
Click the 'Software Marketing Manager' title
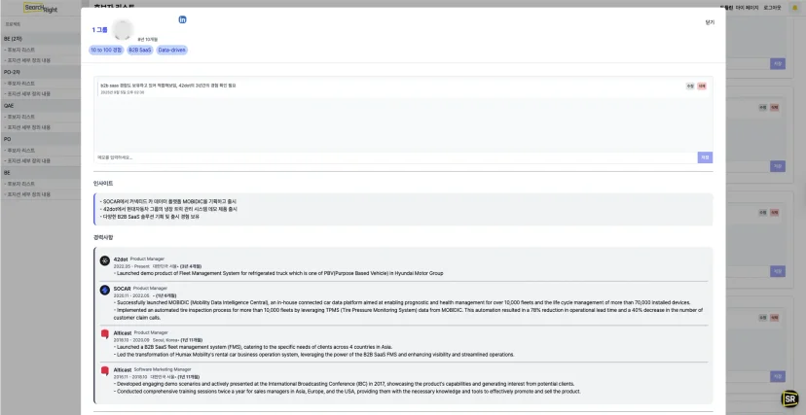[163, 369]
